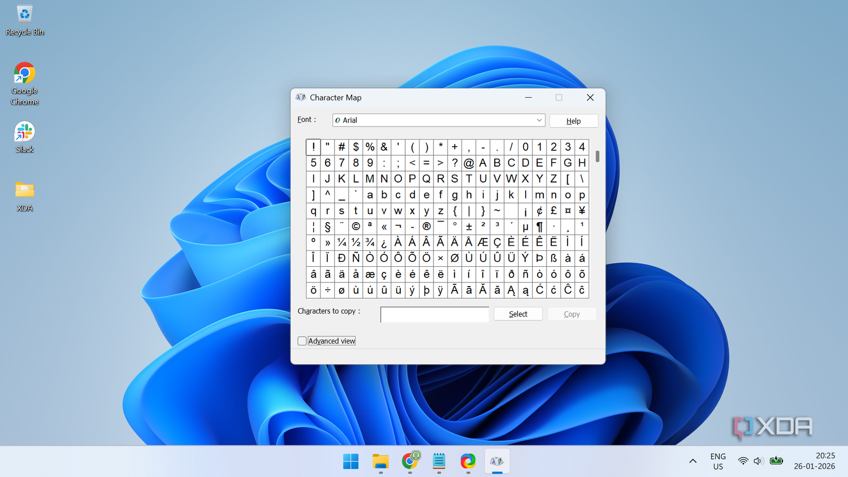Select the registered ® symbol
Viewport: 848px width, 477px height.
[426, 227]
